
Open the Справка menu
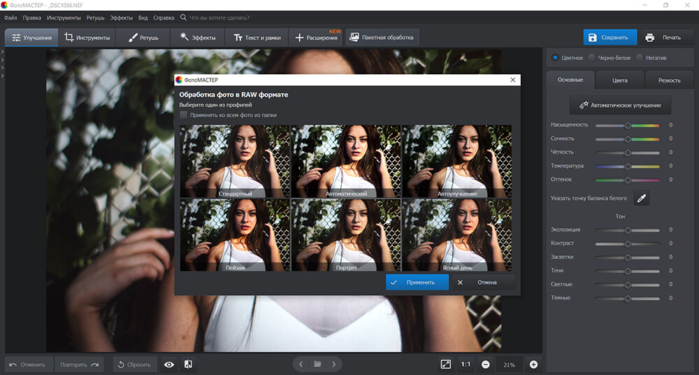pos(164,18)
